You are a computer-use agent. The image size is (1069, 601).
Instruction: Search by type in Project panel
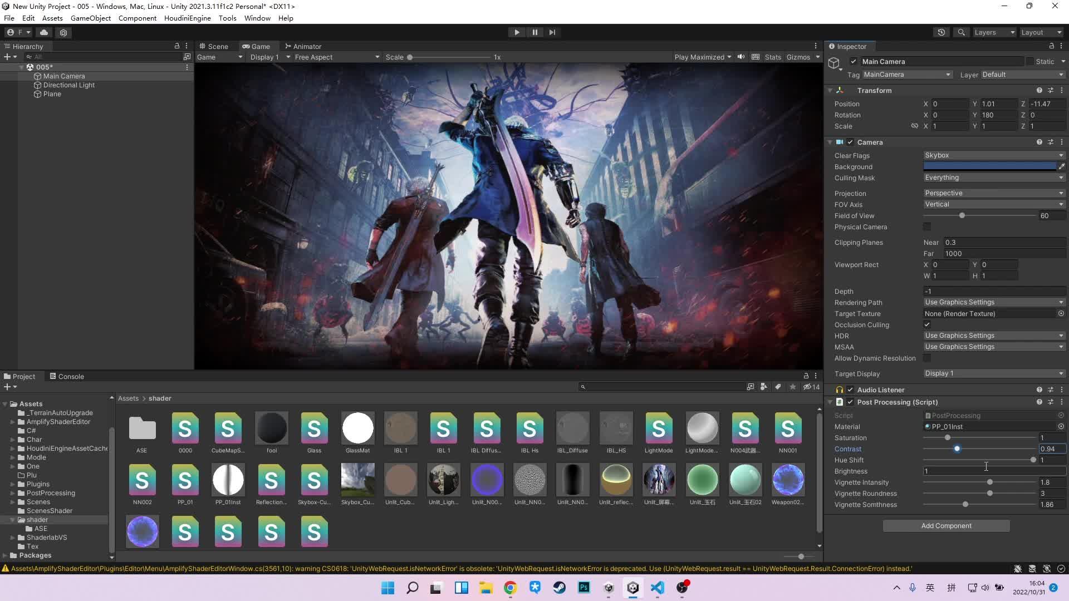coord(764,387)
